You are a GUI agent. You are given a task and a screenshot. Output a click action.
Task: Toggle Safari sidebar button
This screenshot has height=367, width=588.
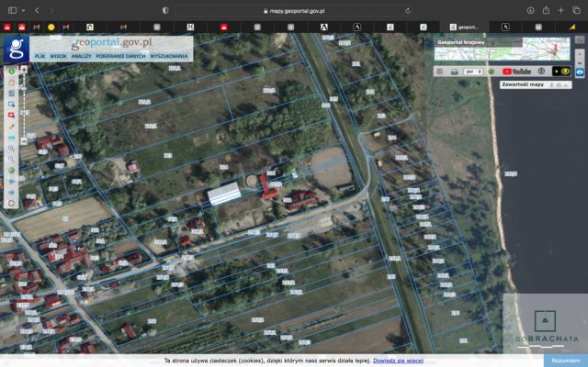click(x=12, y=10)
